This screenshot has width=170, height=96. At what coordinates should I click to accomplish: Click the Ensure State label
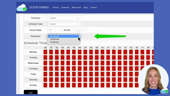pyautogui.click(x=35, y=30)
